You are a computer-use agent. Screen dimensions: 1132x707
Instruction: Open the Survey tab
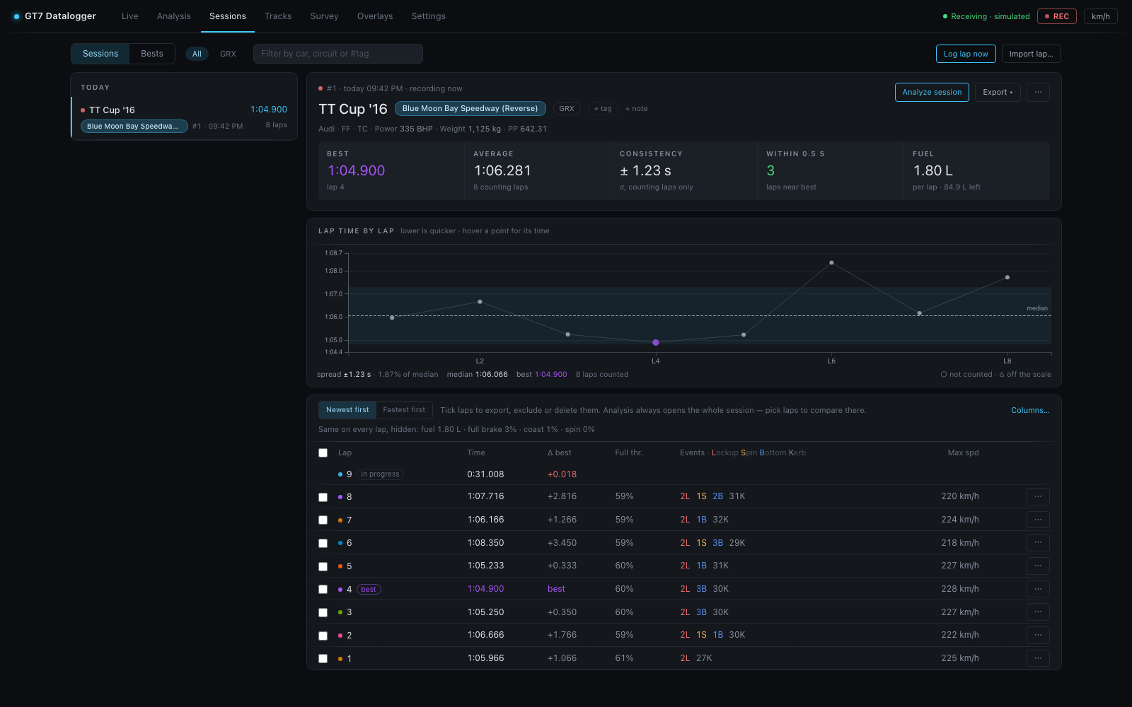coord(325,16)
